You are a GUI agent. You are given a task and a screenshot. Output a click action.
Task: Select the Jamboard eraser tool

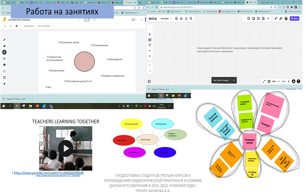4,46
